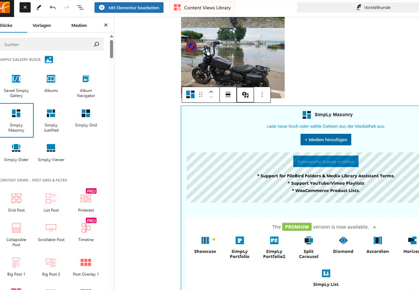This screenshot has height=290, width=419.
Task: Click the Medien hinzufügen button
Action: (325, 140)
